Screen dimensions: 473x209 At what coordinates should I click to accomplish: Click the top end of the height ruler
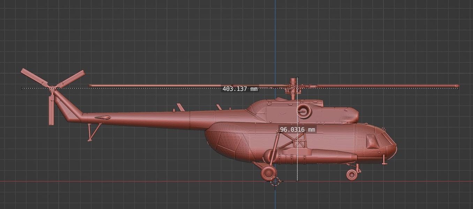coord(297,78)
